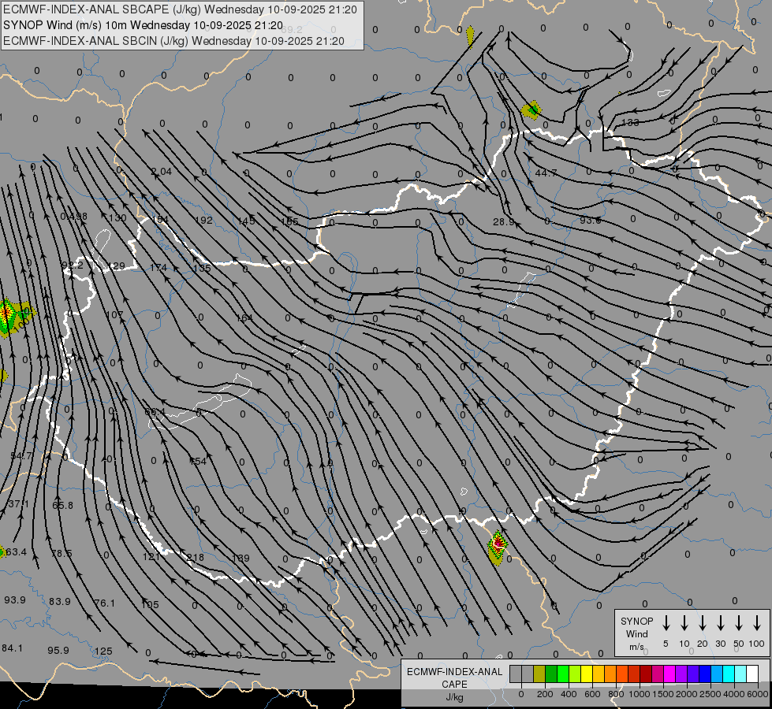Viewport: 772px width, 709px height.
Task: Click the 121 CAPE value
Action: [151, 556]
